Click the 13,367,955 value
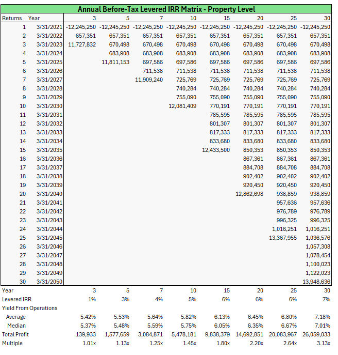The height and width of the screenshot is (355, 338). point(283,238)
